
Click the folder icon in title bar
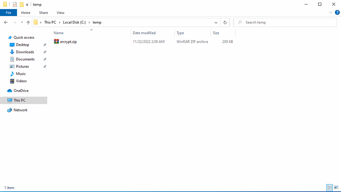pyautogui.click(x=5, y=4)
